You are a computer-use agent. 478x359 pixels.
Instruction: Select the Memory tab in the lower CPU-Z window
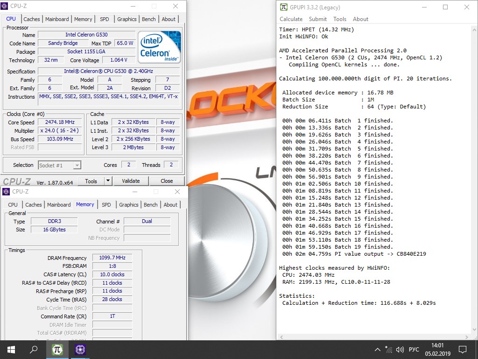pos(85,205)
